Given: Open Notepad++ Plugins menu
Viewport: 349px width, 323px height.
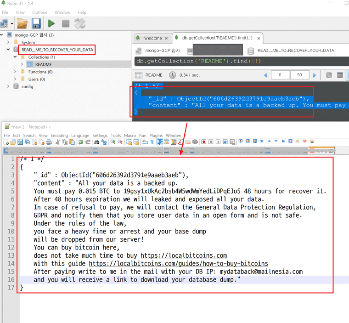Looking at the screenshot, I should pos(156,136).
